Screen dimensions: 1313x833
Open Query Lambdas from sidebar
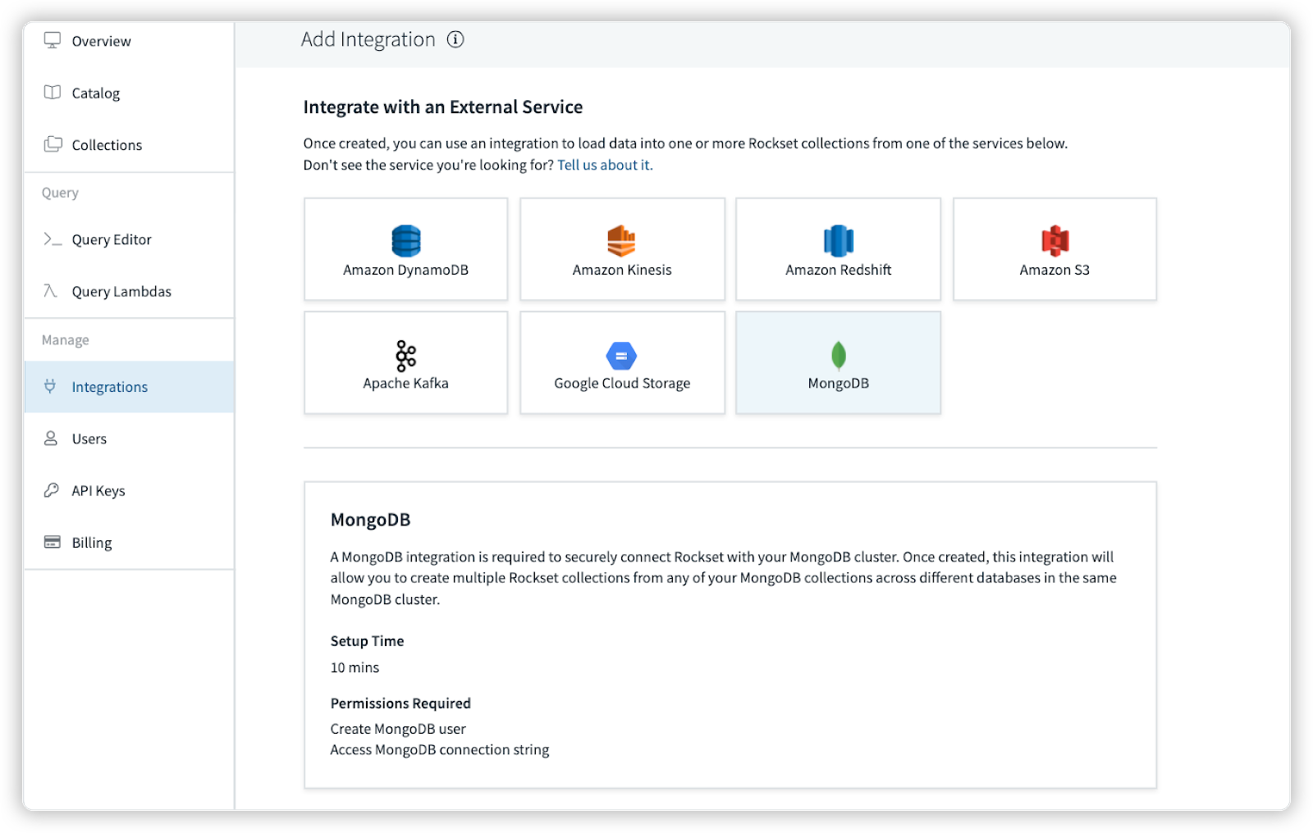[x=121, y=291]
